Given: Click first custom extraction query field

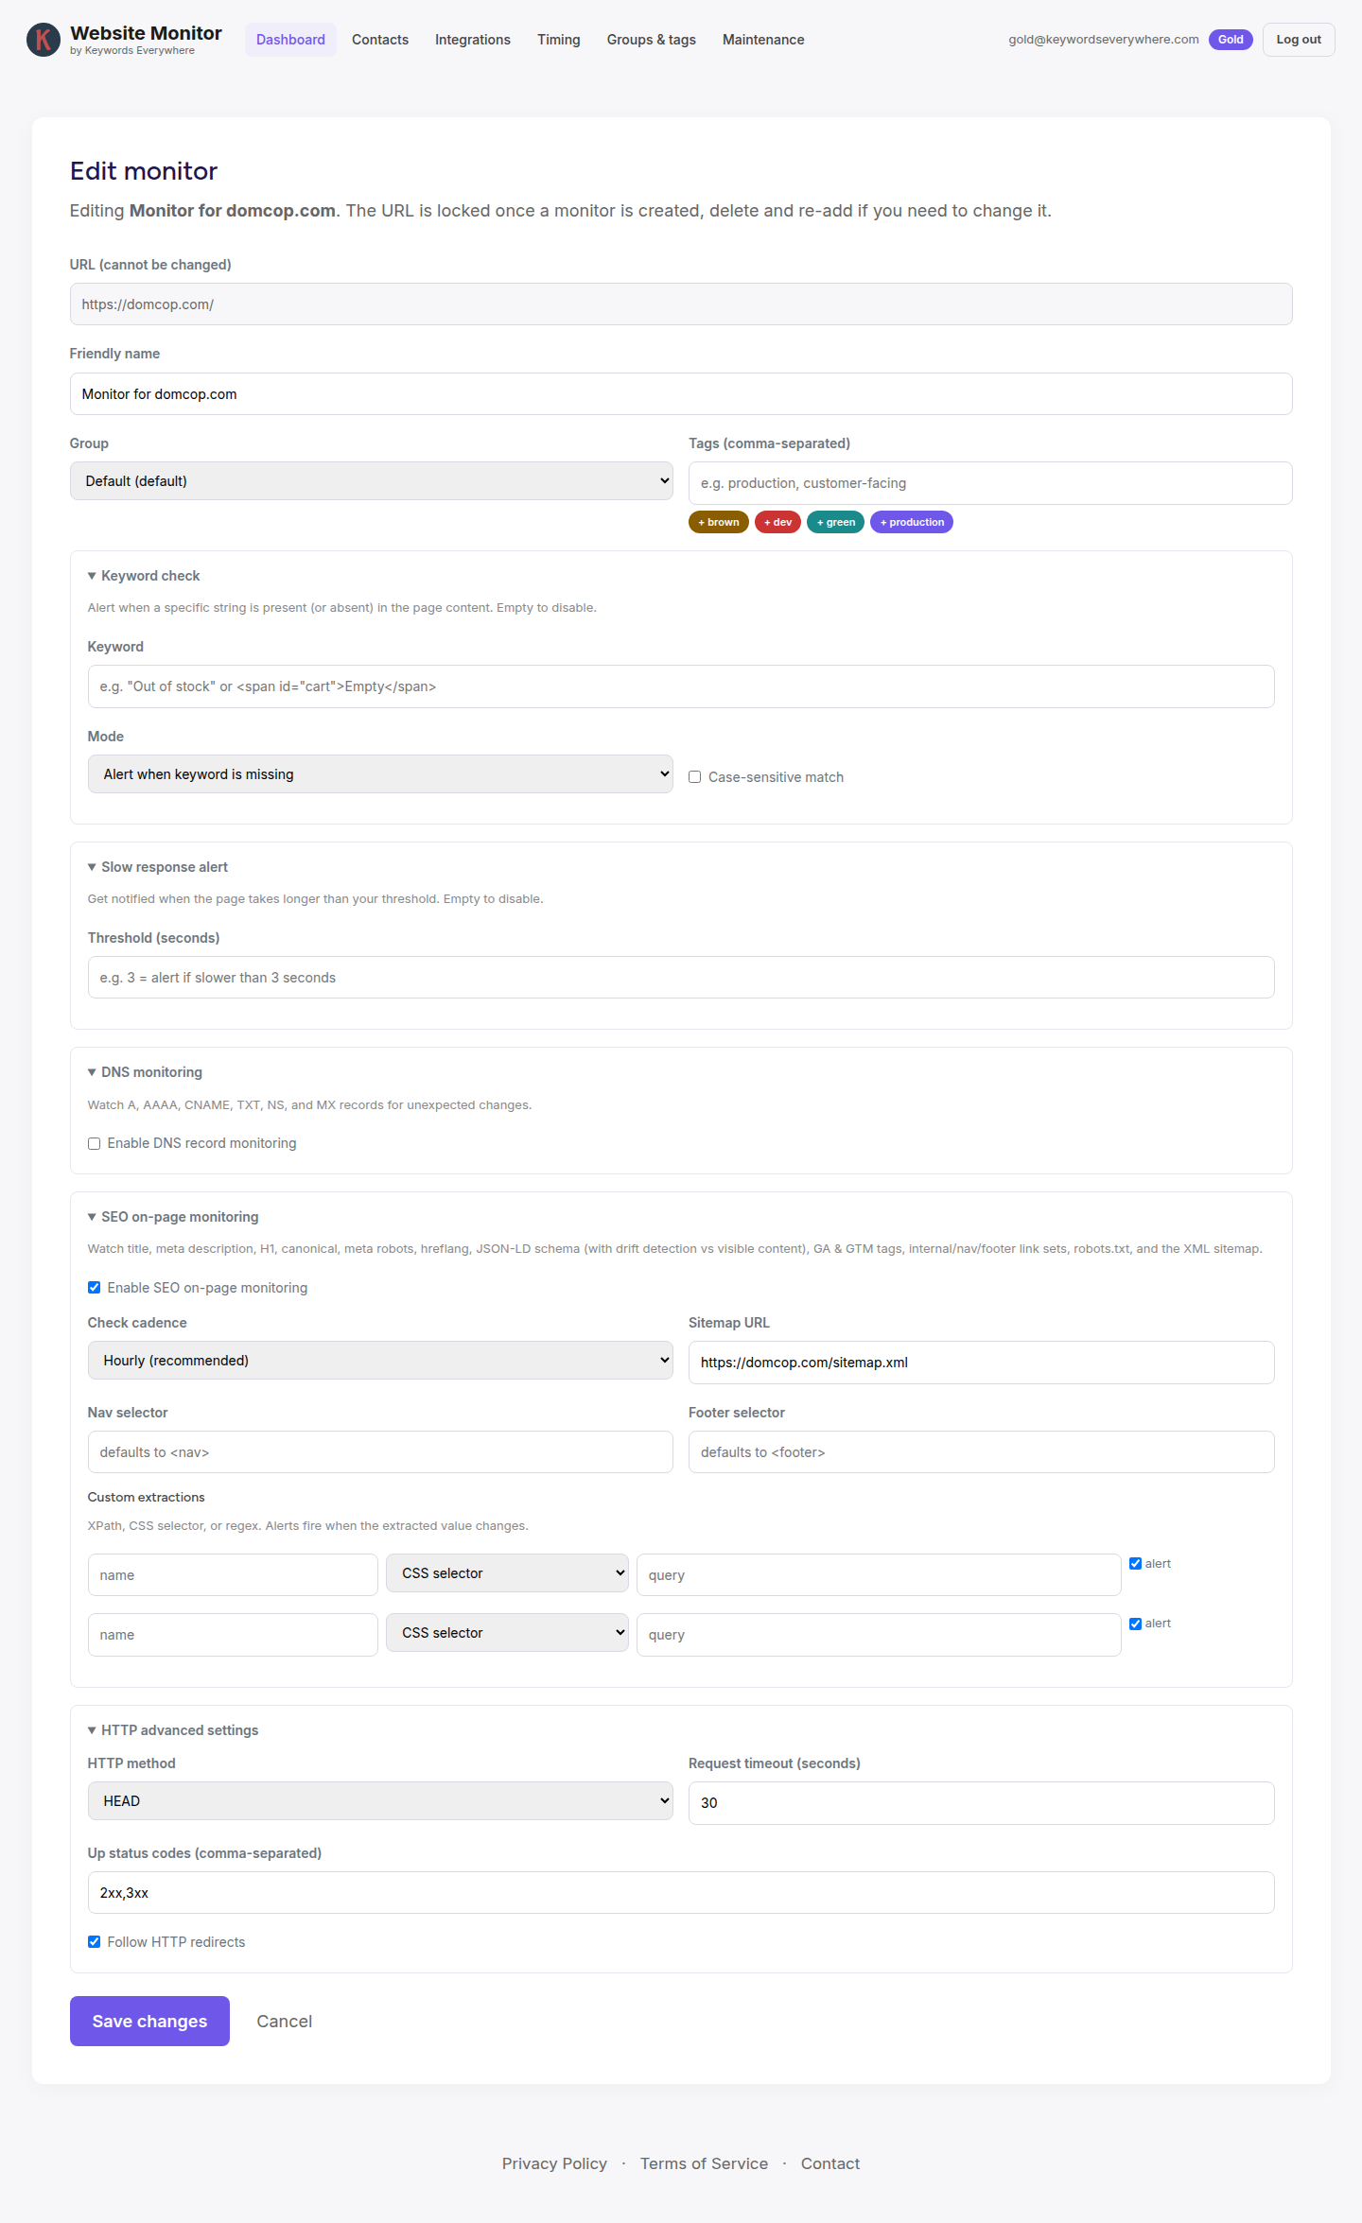Looking at the screenshot, I should coord(879,1575).
